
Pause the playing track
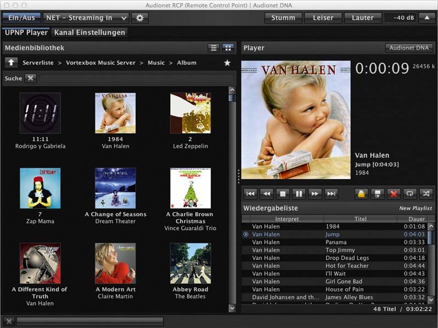point(298,194)
